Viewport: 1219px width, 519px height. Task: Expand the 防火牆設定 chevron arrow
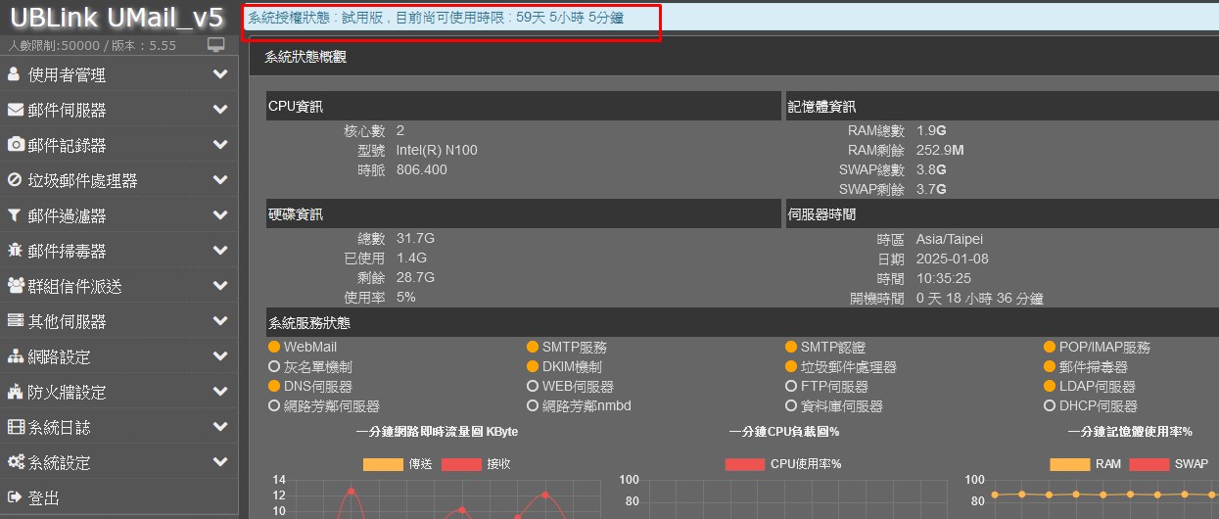(x=220, y=392)
